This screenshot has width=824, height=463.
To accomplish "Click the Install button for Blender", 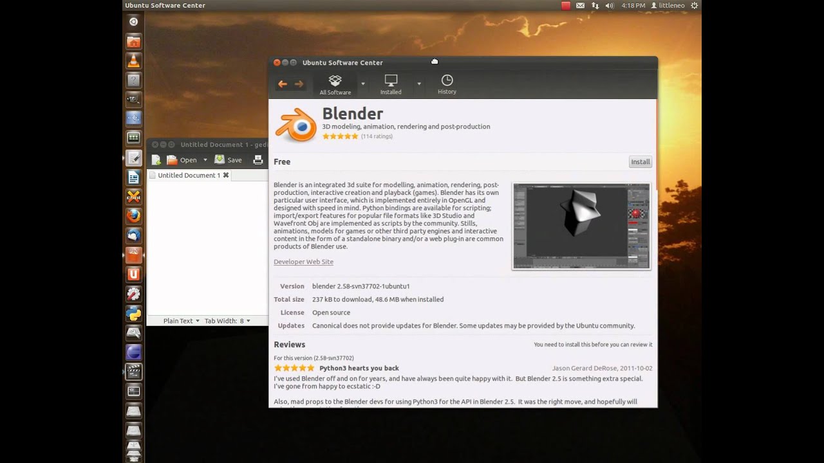I will (x=641, y=162).
